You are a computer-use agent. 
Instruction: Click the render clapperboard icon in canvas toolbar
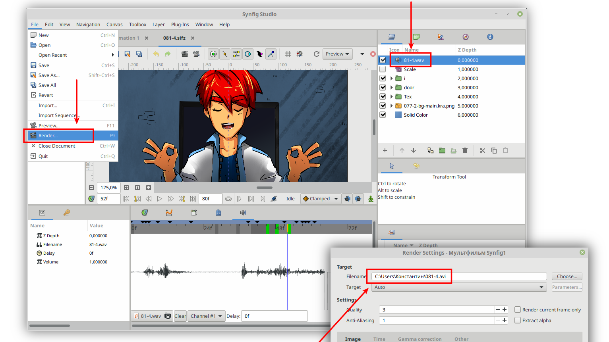pyautogui.click(x=185, y=54)
